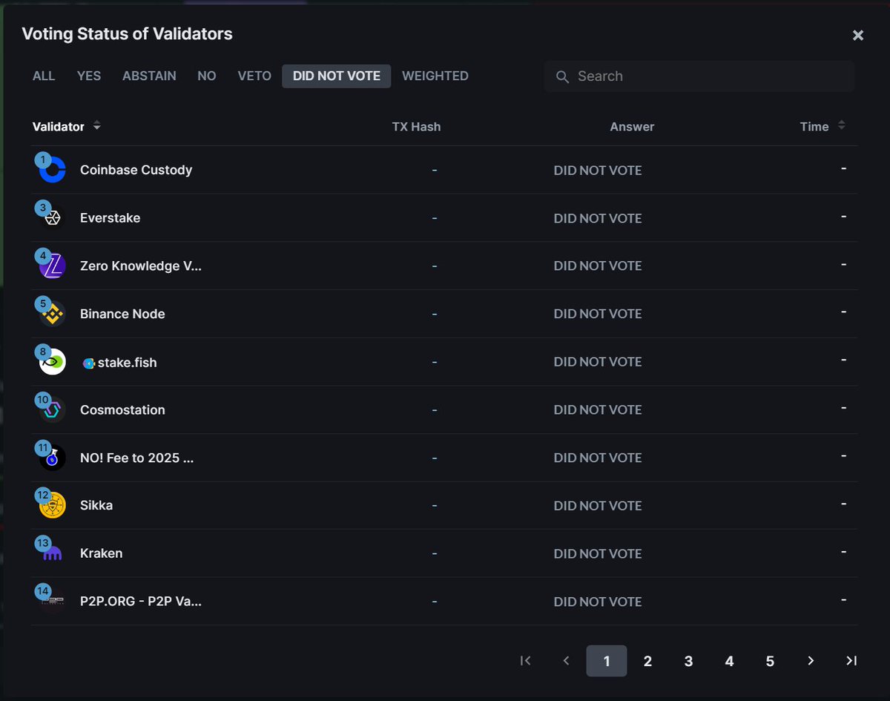The width and height of the screenshot is (890, 701).
Task: Jump to the last page of results
Action: pos(851,660)
